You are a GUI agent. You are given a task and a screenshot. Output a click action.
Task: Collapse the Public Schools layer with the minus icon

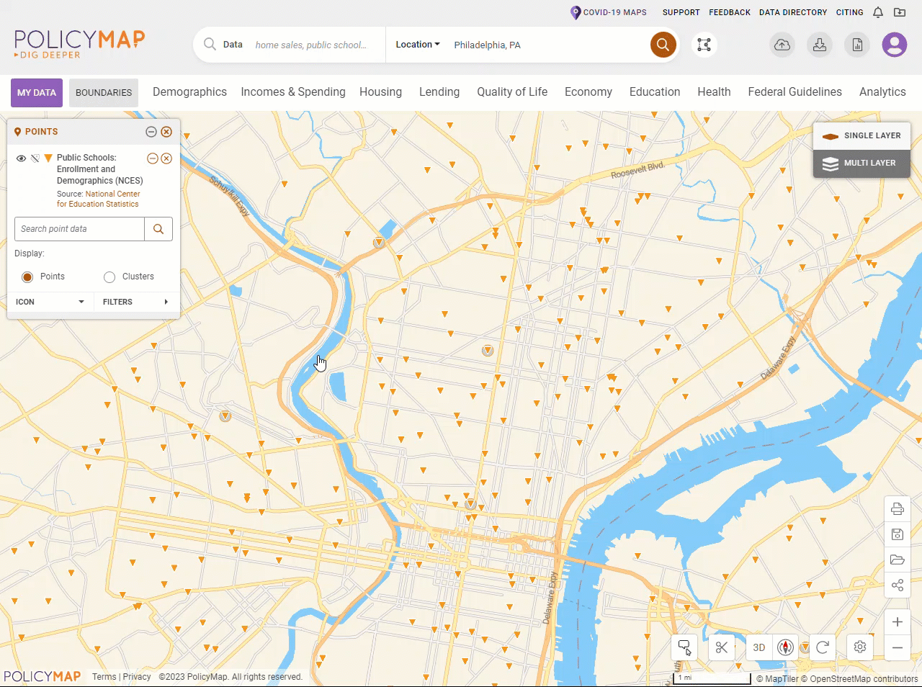coord(152,158)
